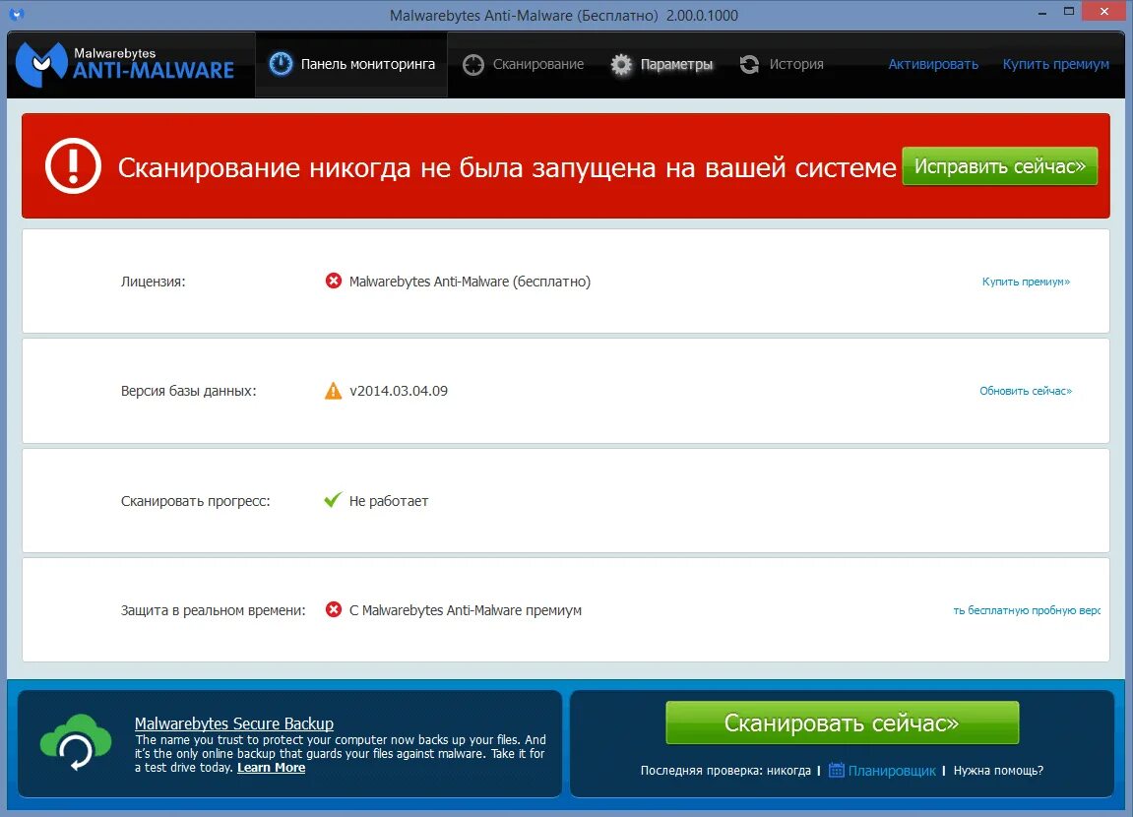Click the orange warning triangle beside database version
This screenshot has width=1133, height=817.
(x=333, y=391)
